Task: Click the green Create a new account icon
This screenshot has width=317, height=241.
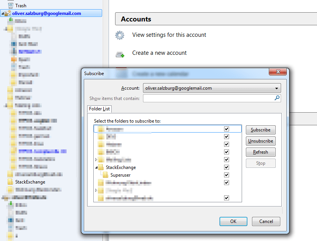Action: [x=120, y=53]
